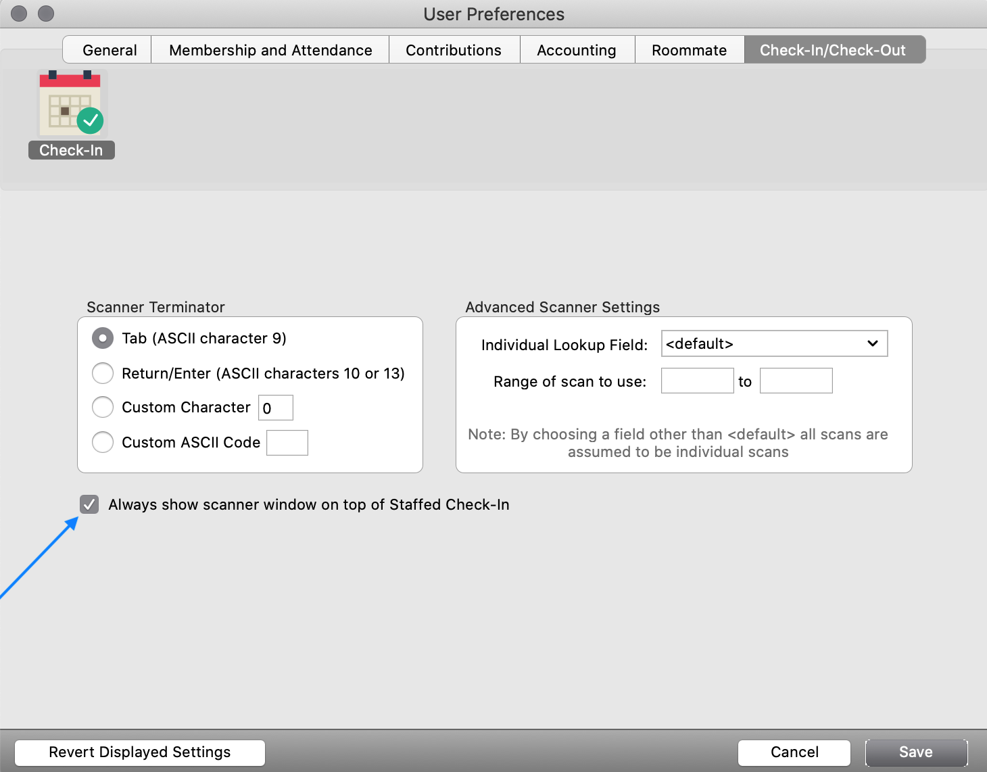Switch to the General tab

[108, 49]
